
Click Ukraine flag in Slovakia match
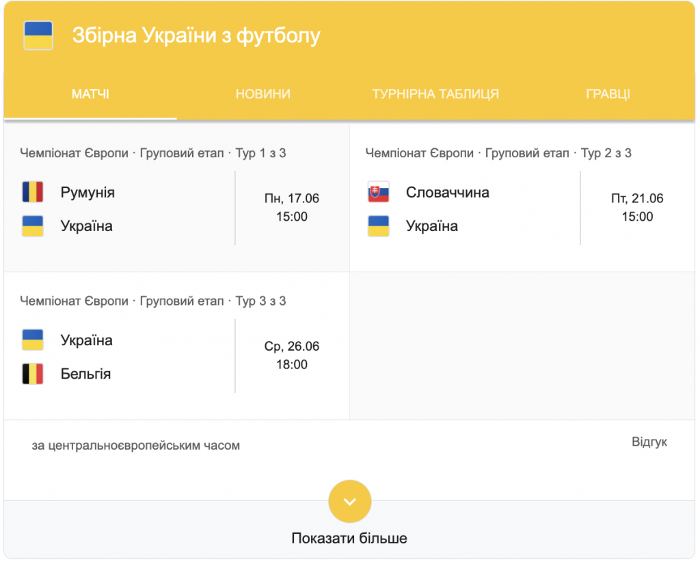(378, 226)
